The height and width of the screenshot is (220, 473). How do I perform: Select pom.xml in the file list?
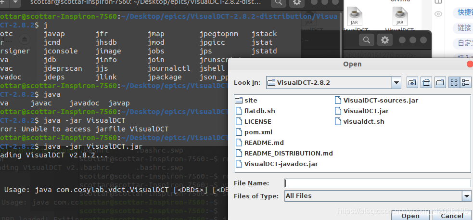pos(254,132)
